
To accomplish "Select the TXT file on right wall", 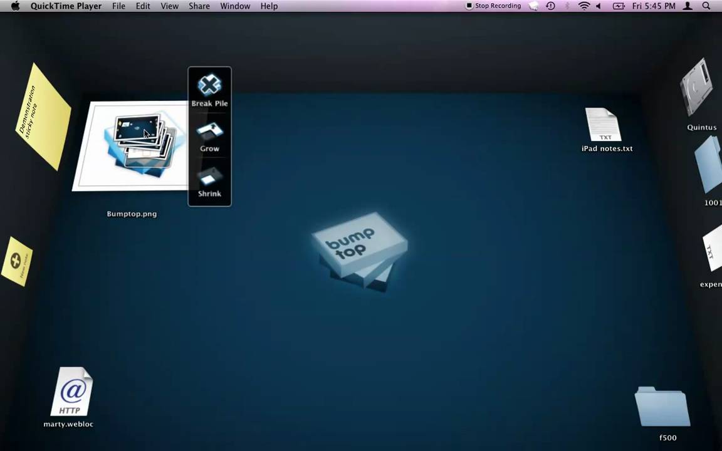I will pos(713,249).
